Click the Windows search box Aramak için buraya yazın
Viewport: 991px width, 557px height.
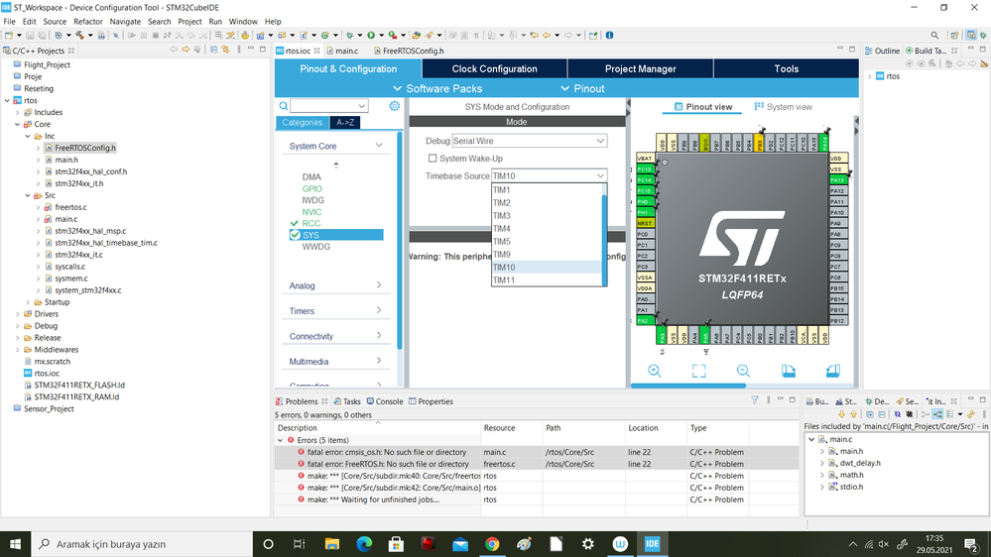142,544
